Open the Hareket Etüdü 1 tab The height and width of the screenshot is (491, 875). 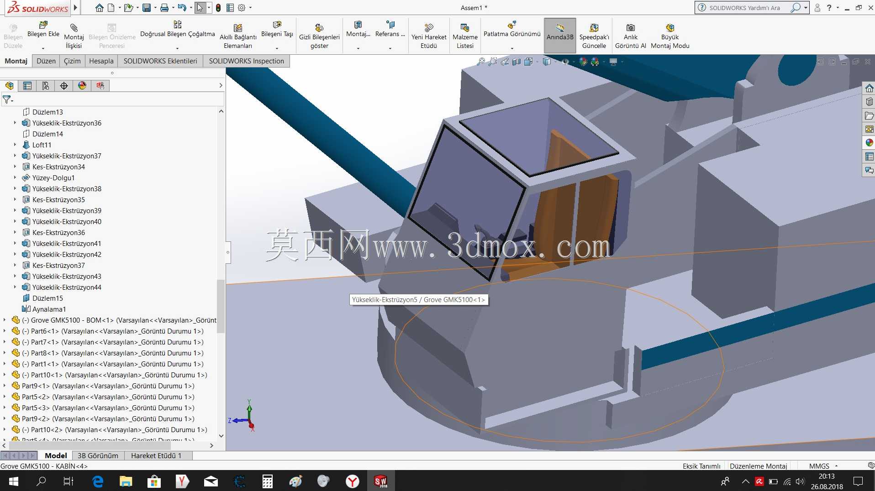pos(156,455)
